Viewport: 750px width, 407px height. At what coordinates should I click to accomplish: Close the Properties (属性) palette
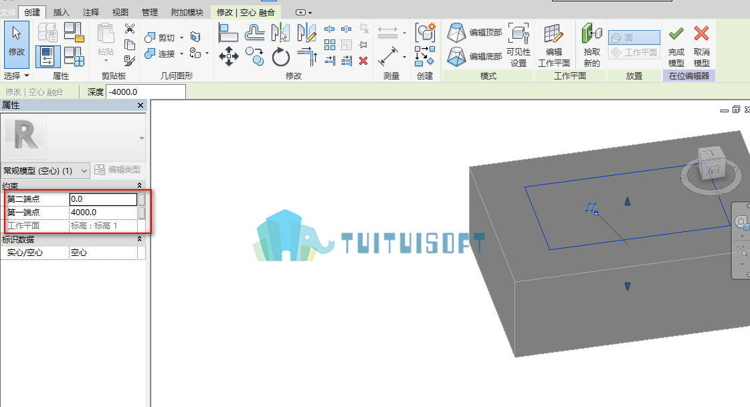point(140,105)
